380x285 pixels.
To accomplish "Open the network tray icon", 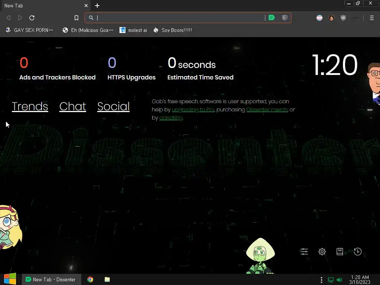I will tap(331, 280).
